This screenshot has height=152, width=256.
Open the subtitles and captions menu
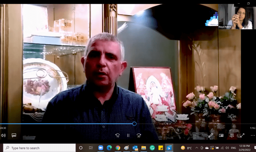pos(14,135)
